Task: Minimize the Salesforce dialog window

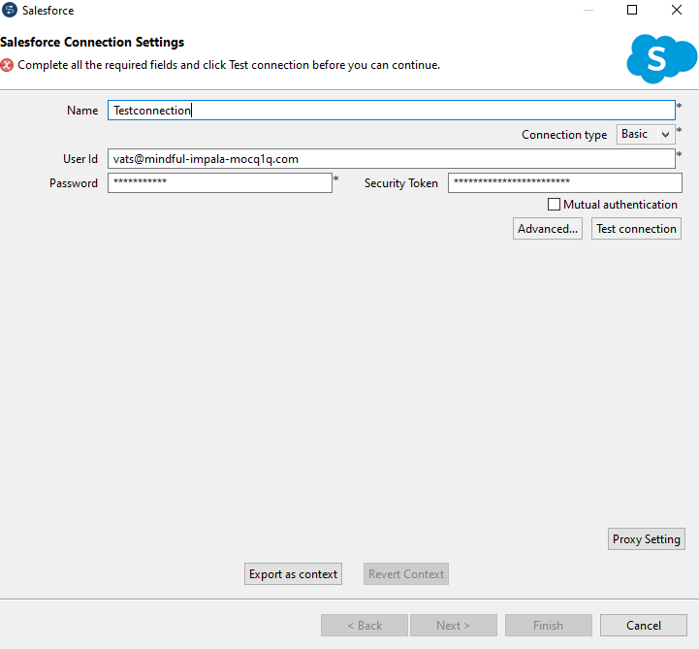Action: pyautogui.click(x=588, y=10)
